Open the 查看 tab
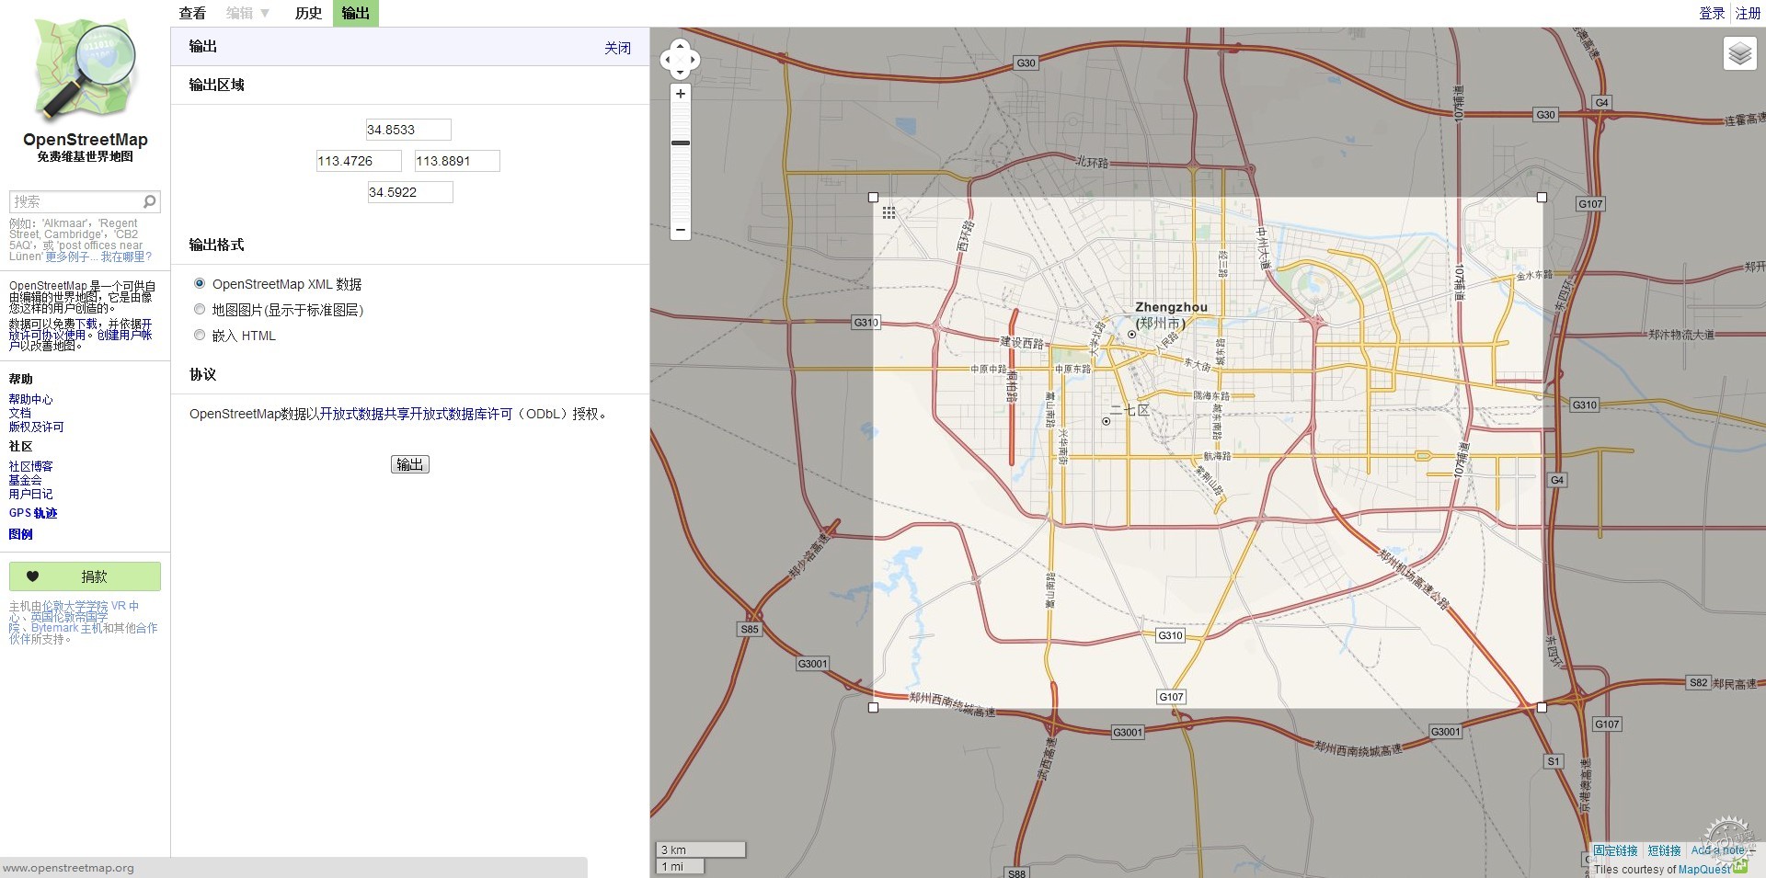This screenshot has width=1766, height=878. coord(192,13)
